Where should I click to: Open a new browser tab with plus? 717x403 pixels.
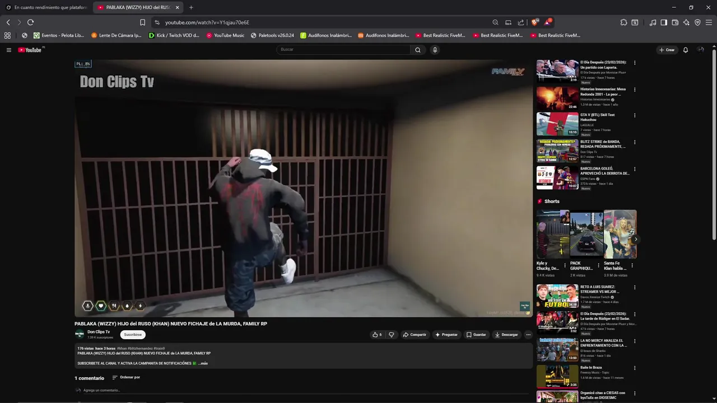191,7
